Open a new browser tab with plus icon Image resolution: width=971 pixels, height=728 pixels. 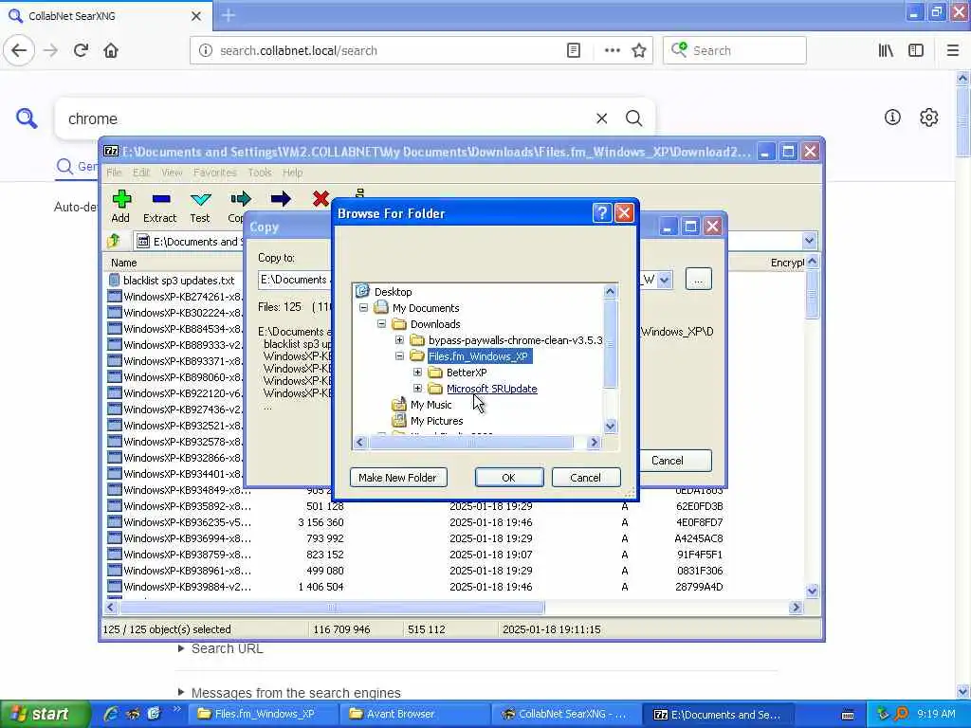pyautogui.click(x=228, y=15)
